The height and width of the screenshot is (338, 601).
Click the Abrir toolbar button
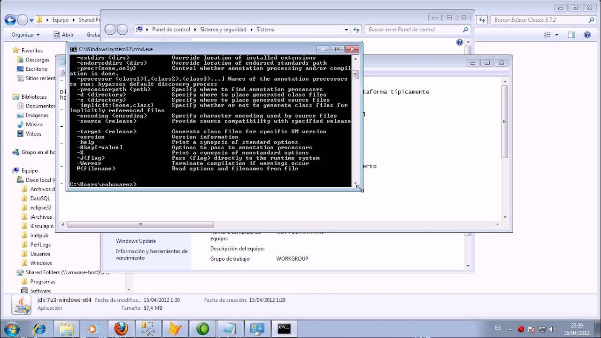pyautogui.click(x=64, y=35)
